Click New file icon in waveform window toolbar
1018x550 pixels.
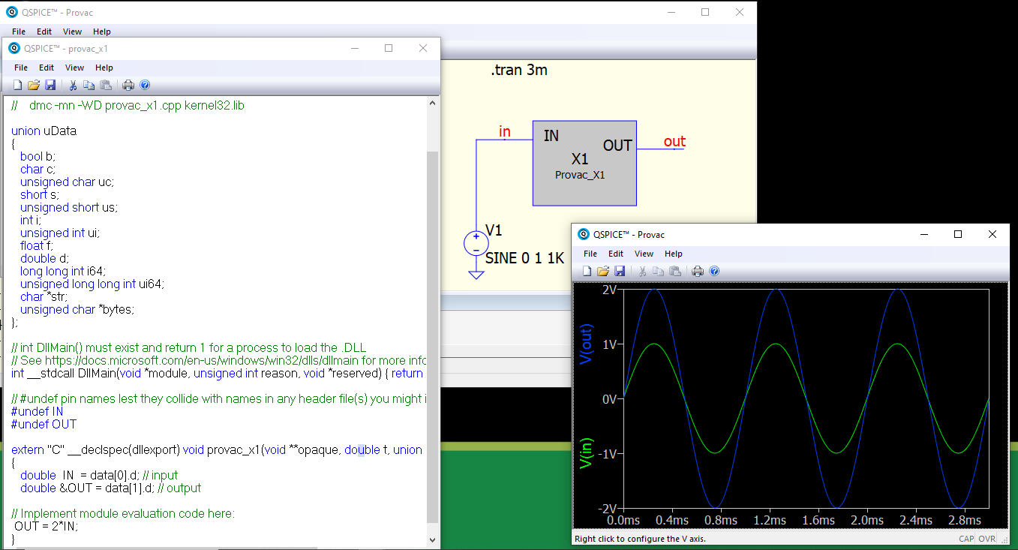coord(587,271)
